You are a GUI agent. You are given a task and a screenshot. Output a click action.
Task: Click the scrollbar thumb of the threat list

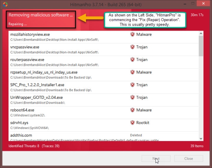(x=201, y=46)
